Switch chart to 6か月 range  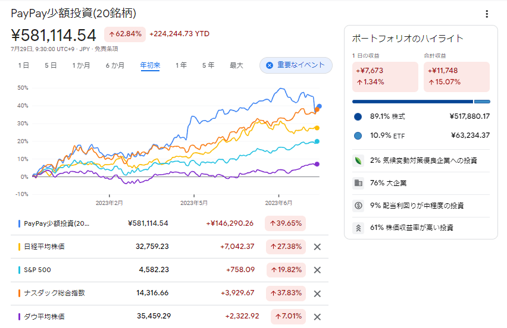pos(115,65)
